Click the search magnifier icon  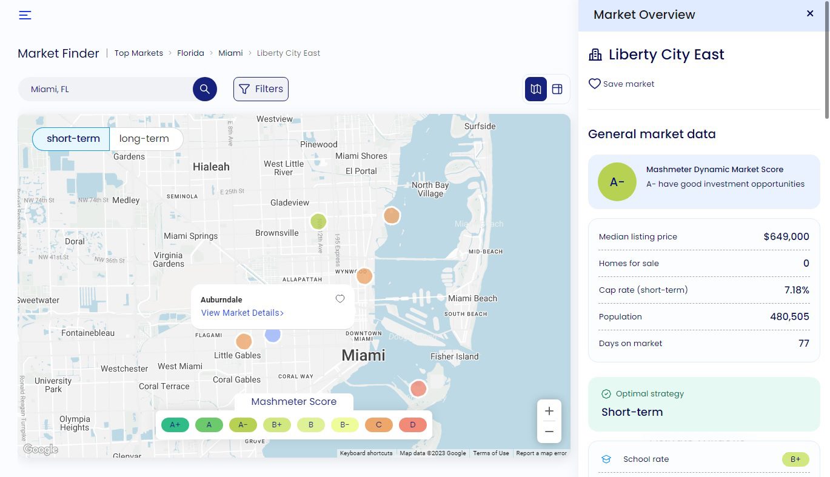point(204,88)
